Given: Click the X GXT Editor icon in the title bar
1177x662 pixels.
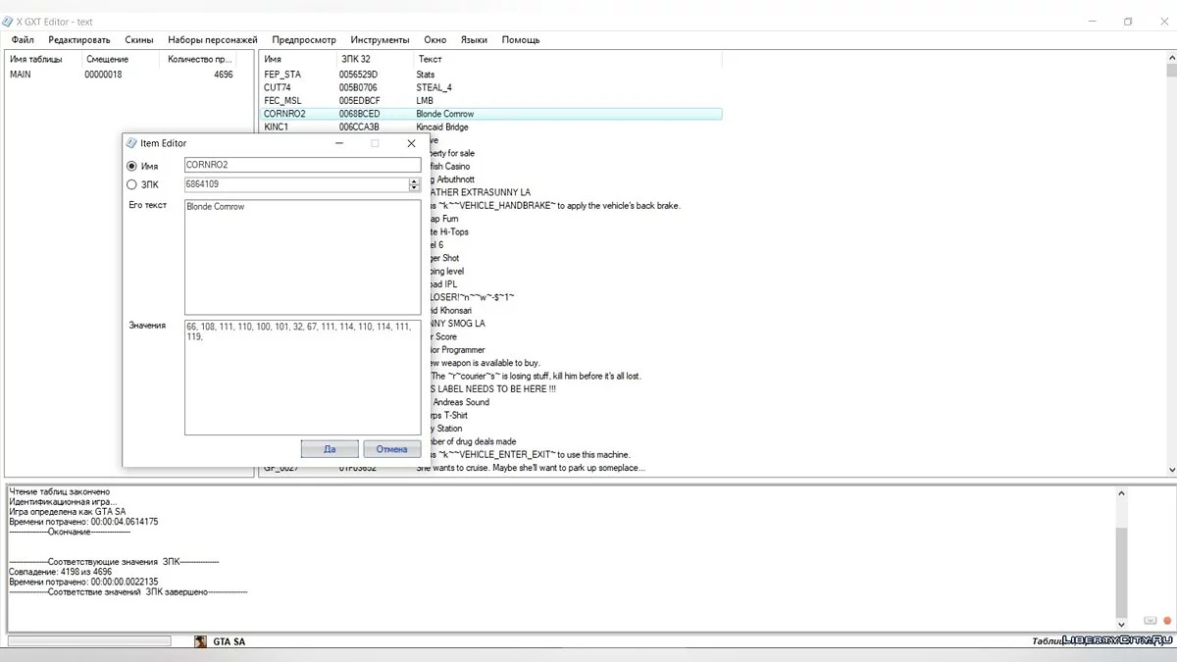Looking at the screenshot, I should click(9, 21).
